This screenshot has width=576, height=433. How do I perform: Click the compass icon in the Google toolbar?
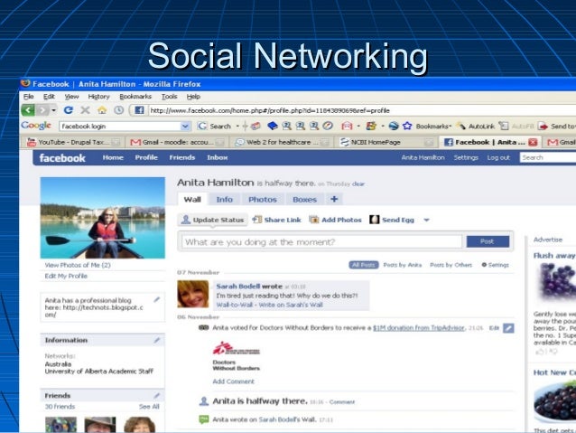pos(328,126)
